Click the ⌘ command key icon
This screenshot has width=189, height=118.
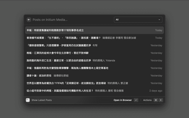[x=156, y=100]
